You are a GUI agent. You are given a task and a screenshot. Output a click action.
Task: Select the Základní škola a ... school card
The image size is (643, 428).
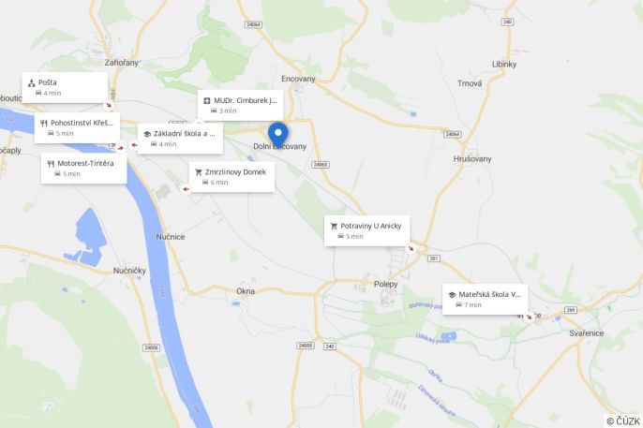click(x=180, y=139)
